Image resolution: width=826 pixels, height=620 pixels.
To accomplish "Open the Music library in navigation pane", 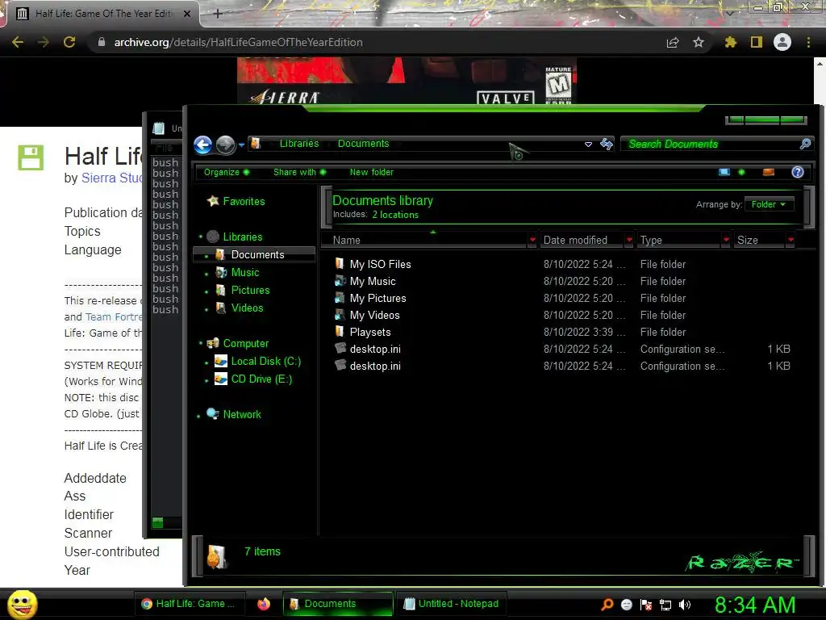I will pyautogui.click(x=245, y=273).
